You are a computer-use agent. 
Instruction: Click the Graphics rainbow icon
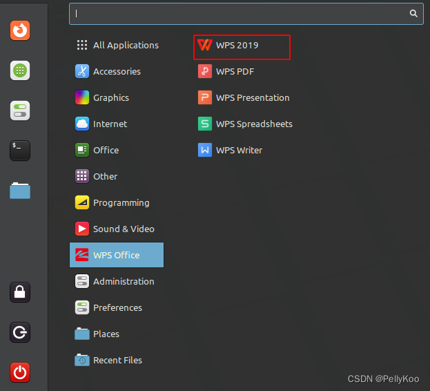click(82, 97)
